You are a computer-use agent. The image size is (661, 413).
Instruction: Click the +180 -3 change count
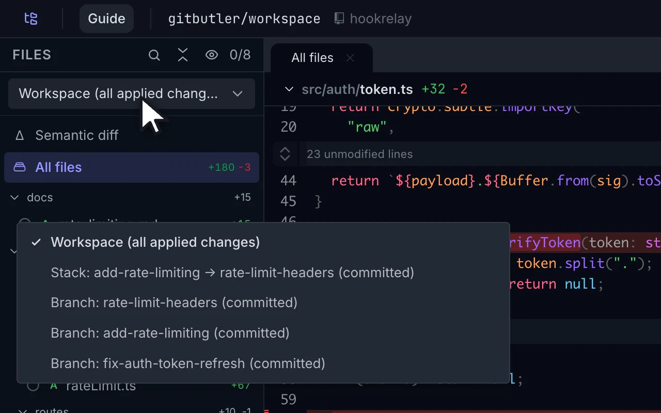(x=229, y=167)
